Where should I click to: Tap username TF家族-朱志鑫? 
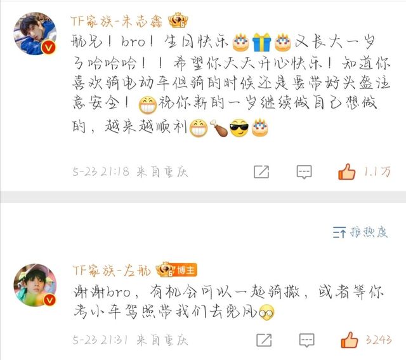point(116,21)
